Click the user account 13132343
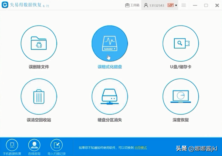 [x=154, y=5]
